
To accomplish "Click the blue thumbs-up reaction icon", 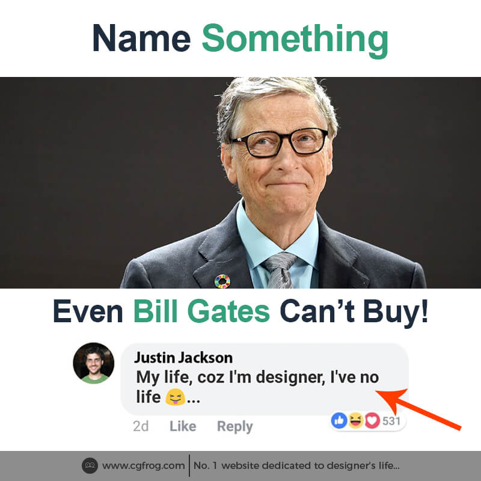I will (339, 420).
